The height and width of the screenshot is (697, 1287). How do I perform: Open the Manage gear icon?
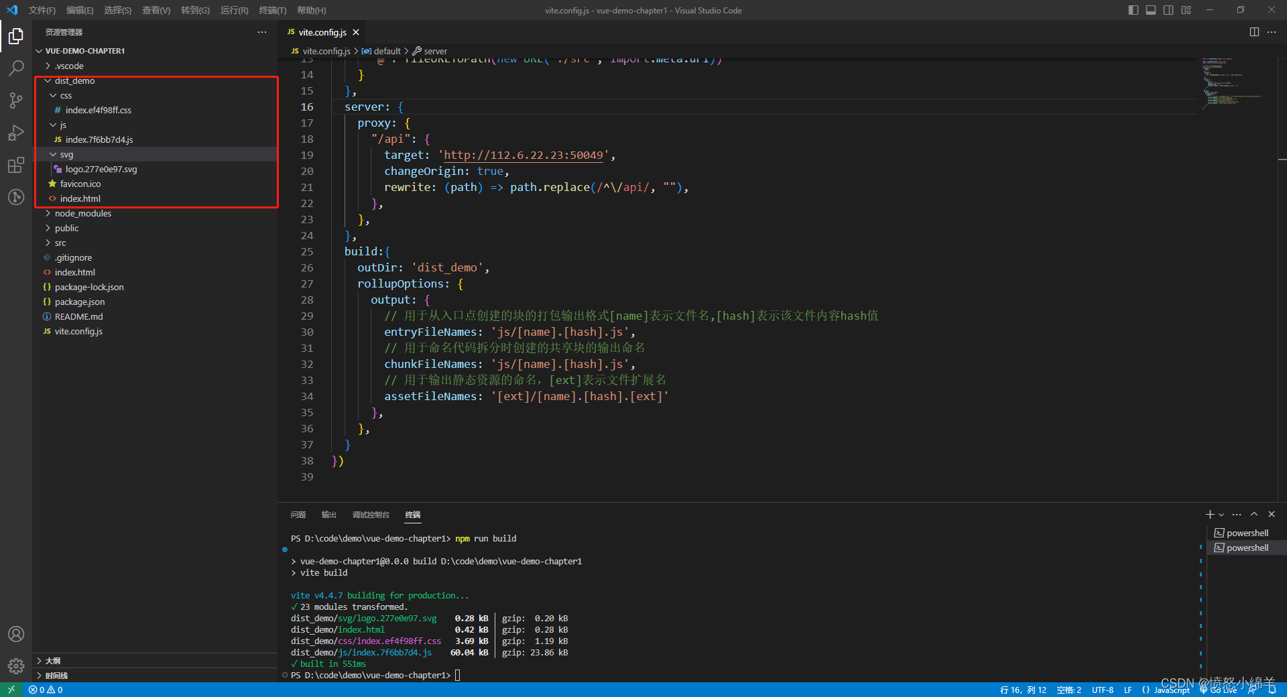[16, 666]
